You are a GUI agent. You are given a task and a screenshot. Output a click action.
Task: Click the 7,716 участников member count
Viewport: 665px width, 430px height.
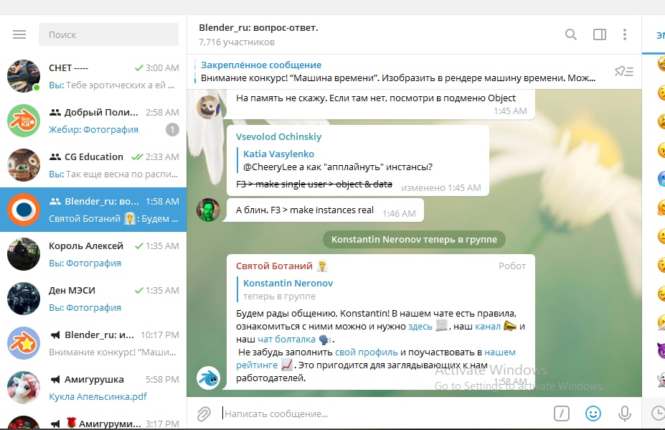tap(237, 42)
